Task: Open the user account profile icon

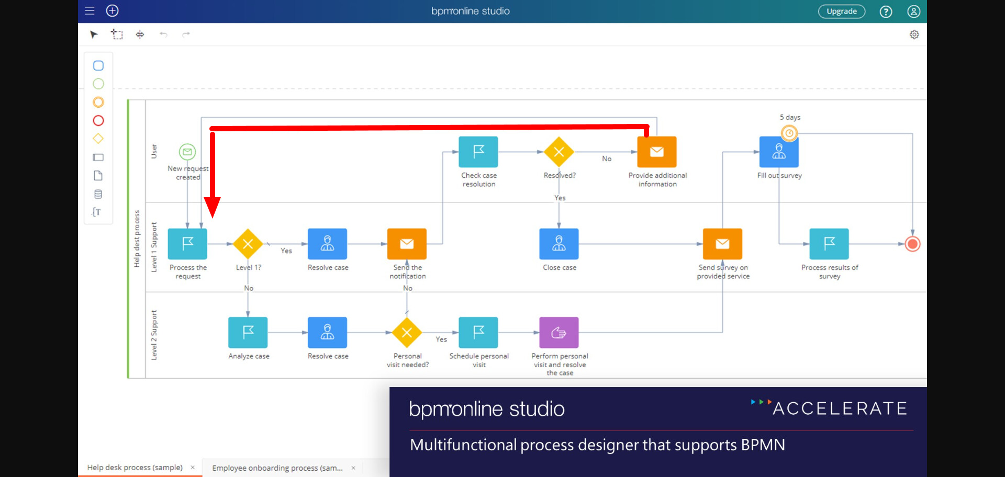Action: tap(914, 12)
